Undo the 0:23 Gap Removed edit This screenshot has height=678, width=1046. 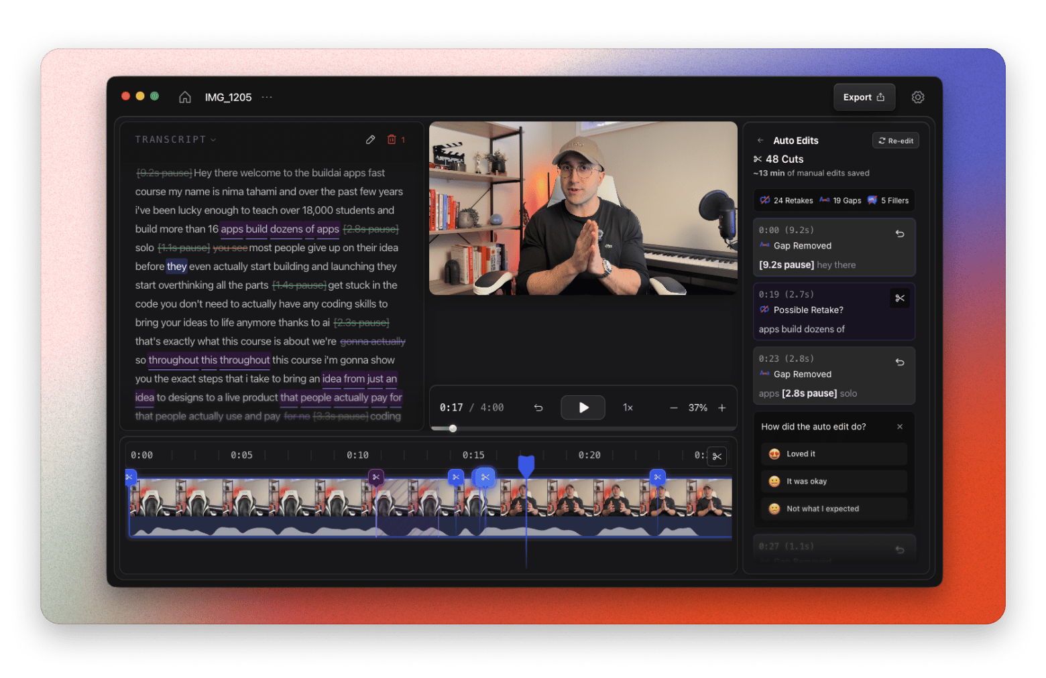(900, 362)
